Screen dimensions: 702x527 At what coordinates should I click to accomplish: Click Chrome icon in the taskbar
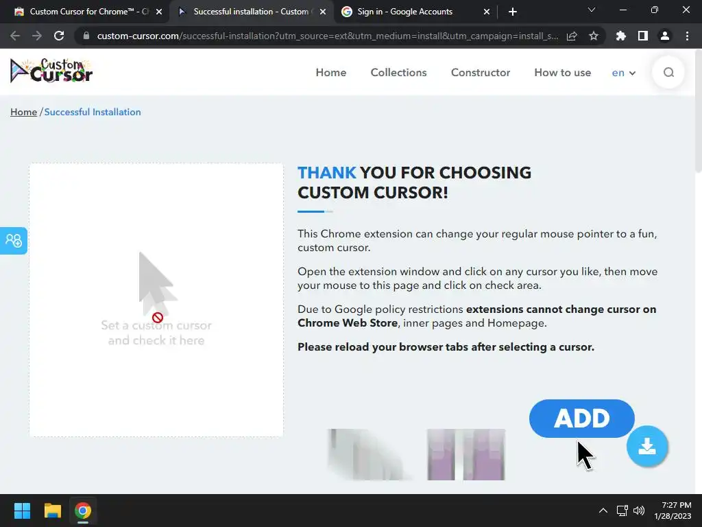coord(83,511)
